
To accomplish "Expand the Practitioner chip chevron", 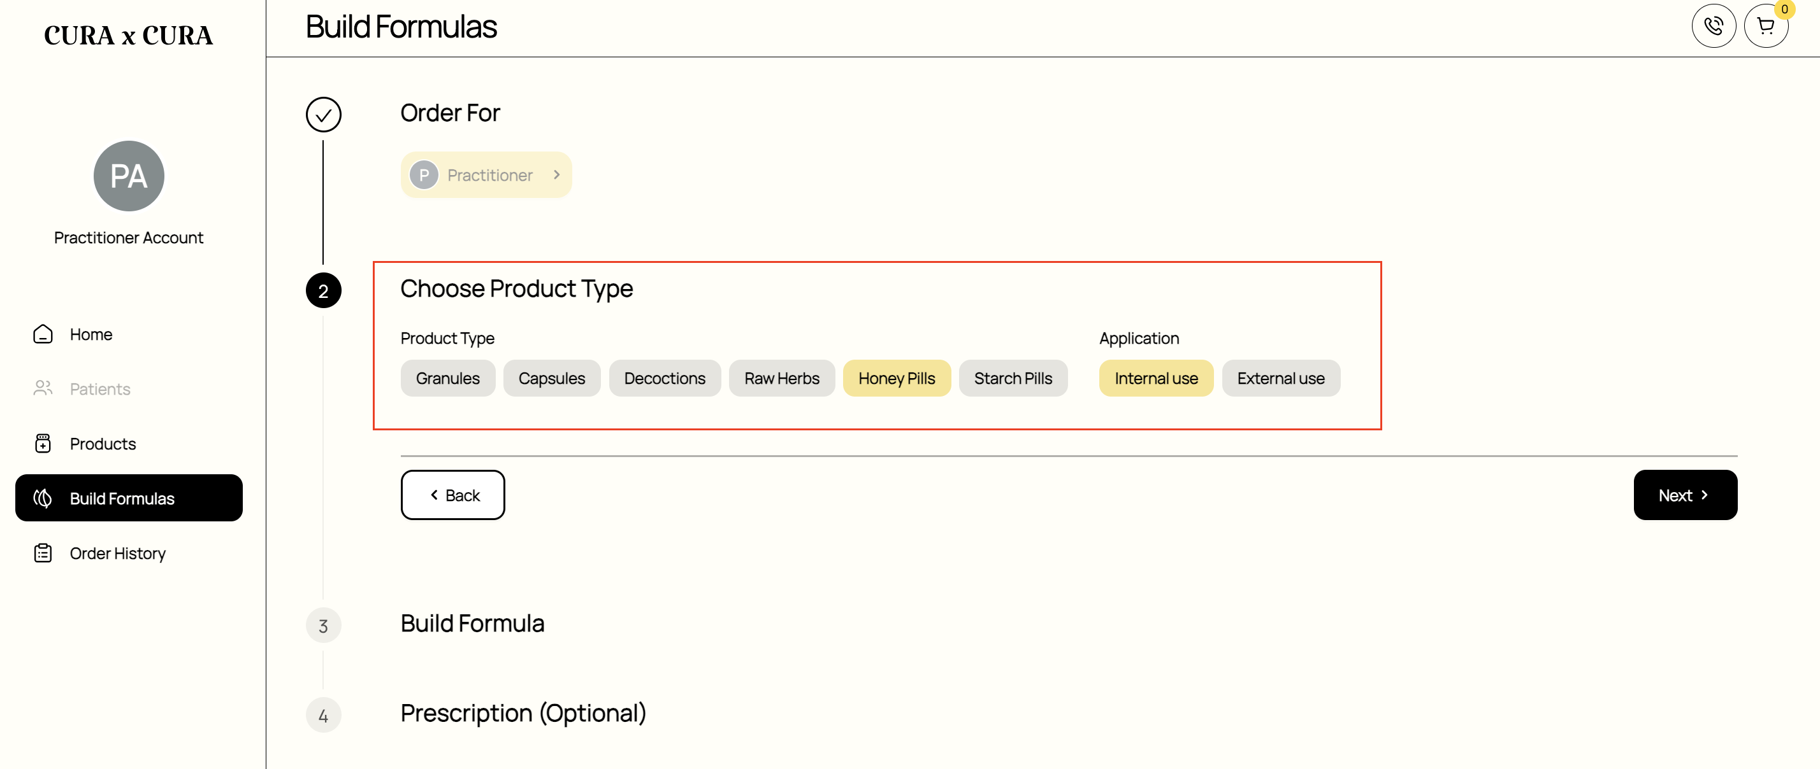I will pyautogui.click(x=557, y=175).
